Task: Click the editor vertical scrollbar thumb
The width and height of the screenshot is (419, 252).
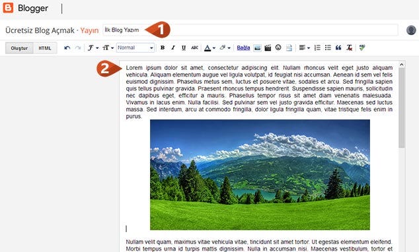Action: coord(401,108)
